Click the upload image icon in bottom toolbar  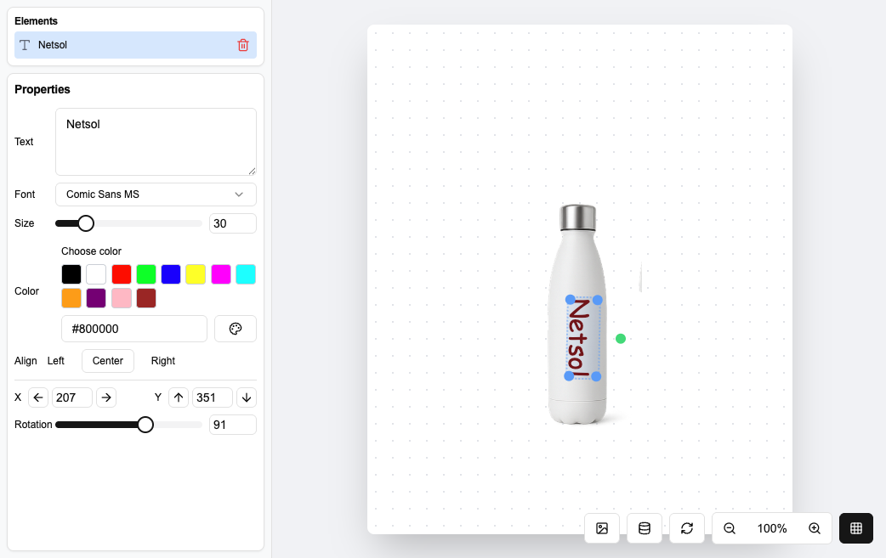[x=602, y=528]
